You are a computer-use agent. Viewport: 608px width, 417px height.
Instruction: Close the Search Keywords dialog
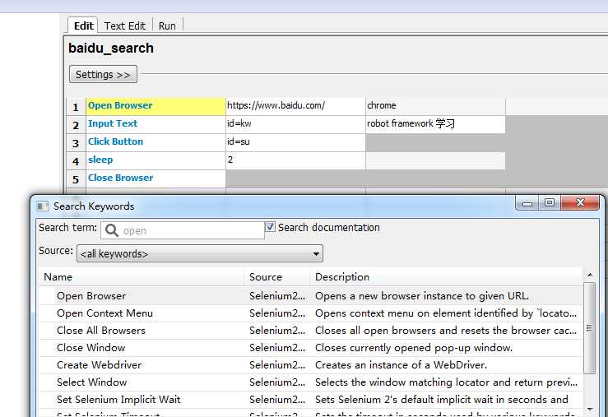[580, 202]
